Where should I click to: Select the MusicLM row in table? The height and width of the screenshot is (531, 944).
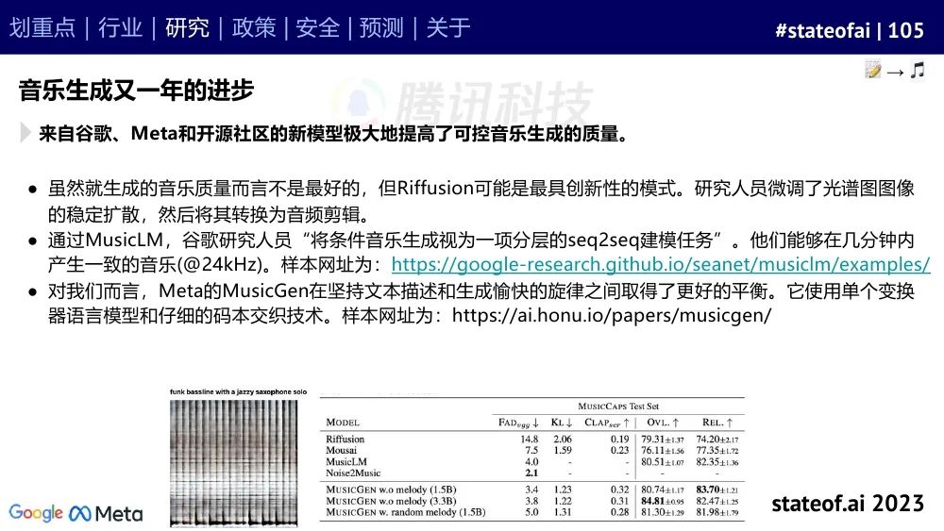[532, 462]
